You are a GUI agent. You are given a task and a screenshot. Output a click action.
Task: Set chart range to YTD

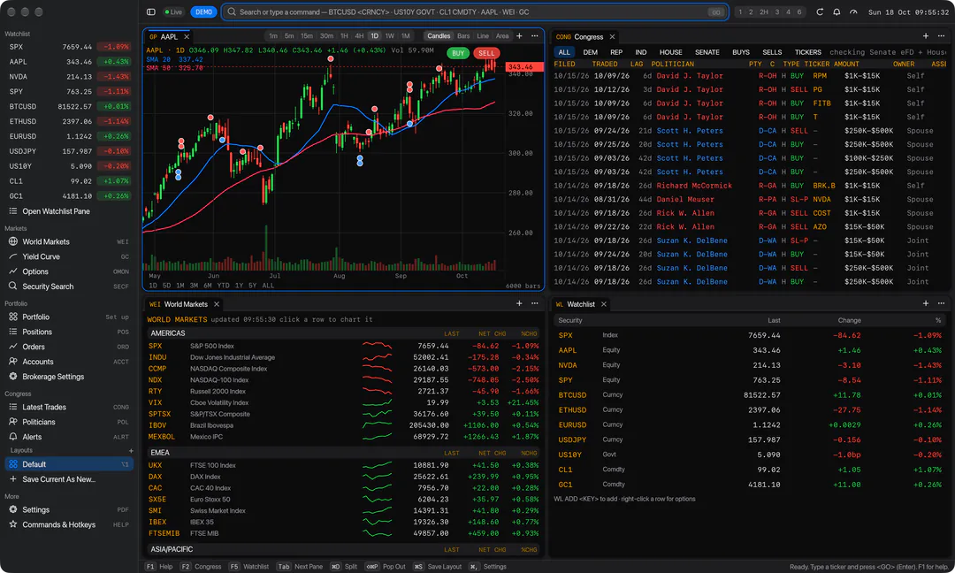point(223,286)
